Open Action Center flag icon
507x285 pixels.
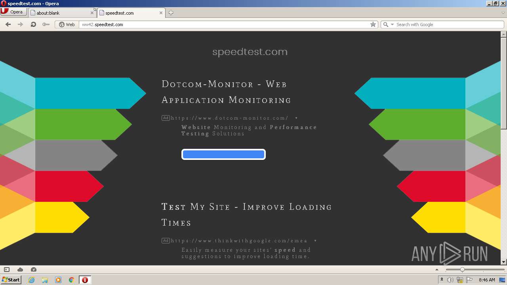coord(469,280)
